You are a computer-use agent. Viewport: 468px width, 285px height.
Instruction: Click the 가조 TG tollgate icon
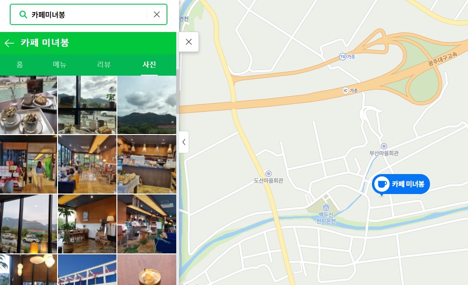[x=343, y=57]
